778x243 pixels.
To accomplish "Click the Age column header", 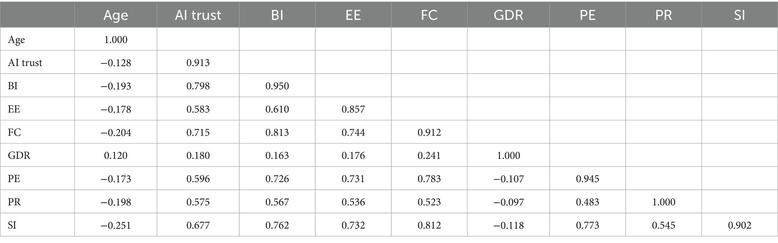I will click(115, 15).
